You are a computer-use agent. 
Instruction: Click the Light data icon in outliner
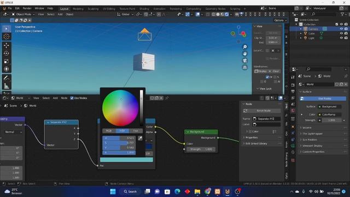[x=321, y=38]
